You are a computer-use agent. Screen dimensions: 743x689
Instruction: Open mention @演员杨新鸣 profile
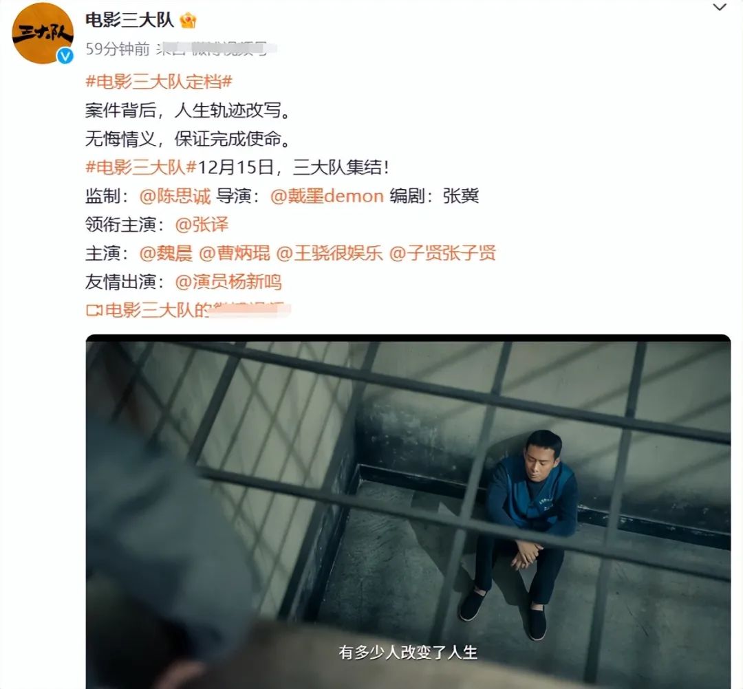(x=228, y=282)
